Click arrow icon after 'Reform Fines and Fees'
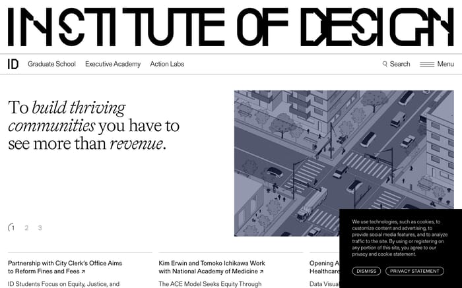The image size is (462, 288). coord(83,272)
